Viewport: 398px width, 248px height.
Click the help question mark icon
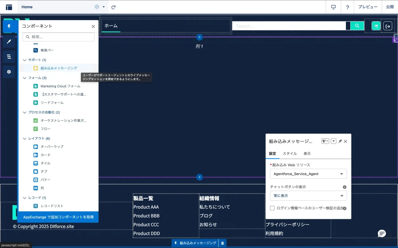[347, 7]
